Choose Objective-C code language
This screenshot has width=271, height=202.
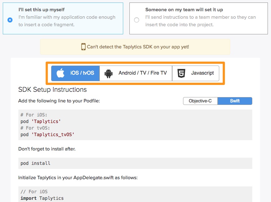200,101
